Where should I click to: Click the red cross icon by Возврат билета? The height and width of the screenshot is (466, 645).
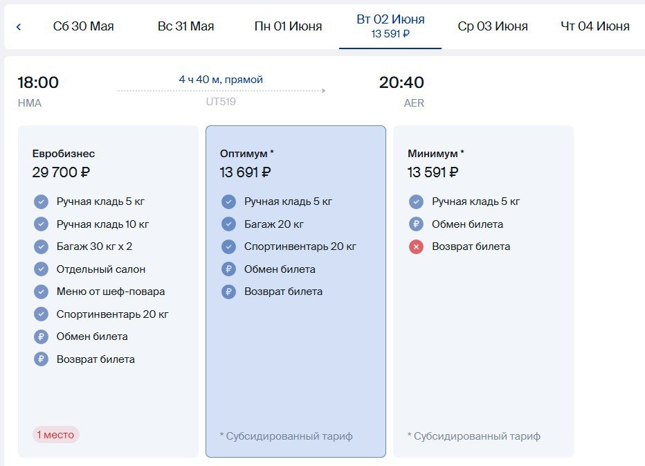(x=416, y=247)
